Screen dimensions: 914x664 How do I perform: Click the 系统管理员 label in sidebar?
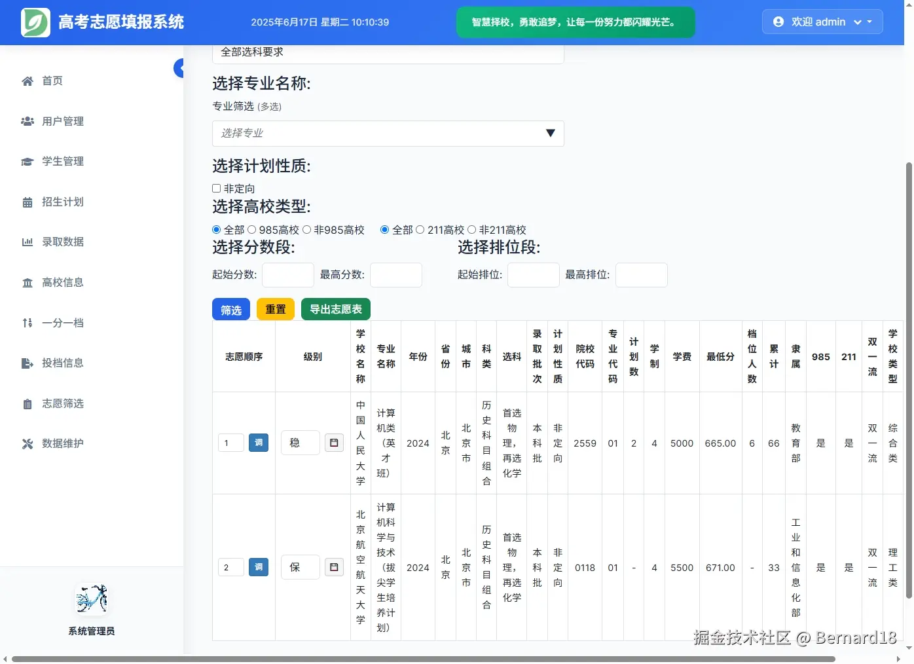92,631
